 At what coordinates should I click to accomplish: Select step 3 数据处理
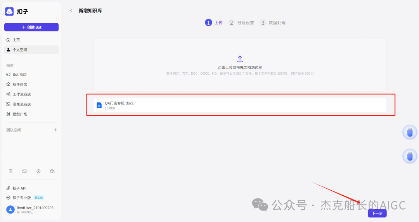coord(272,23)
